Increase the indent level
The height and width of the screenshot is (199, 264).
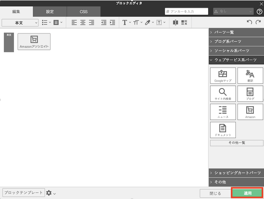tap(112, 22)
